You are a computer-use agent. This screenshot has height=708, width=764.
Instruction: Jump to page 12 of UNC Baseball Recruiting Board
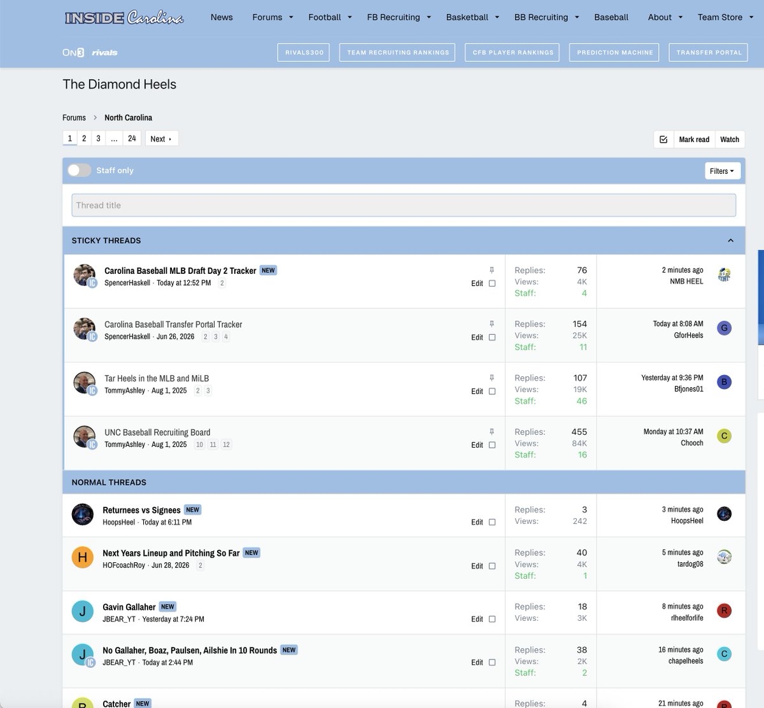[x=226, y=444]
